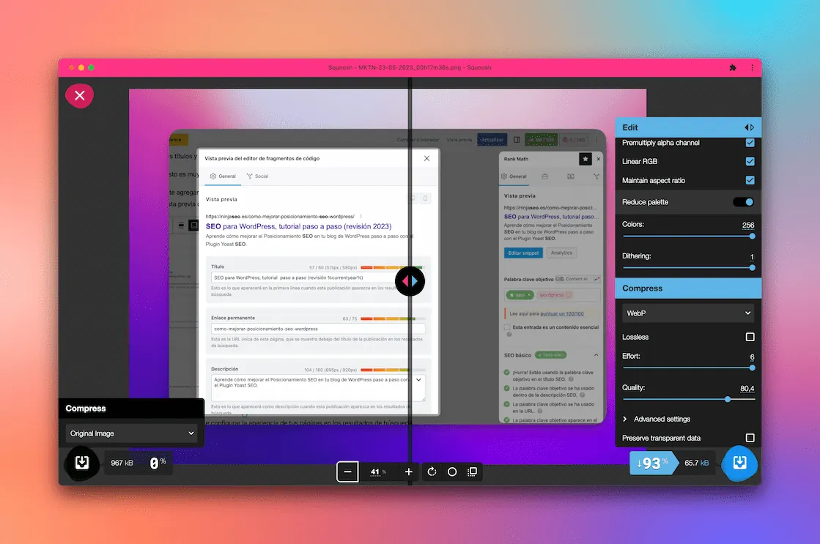Click the Quality slider track
Screen dimensions: 820x544
click(x=688, y=399)
